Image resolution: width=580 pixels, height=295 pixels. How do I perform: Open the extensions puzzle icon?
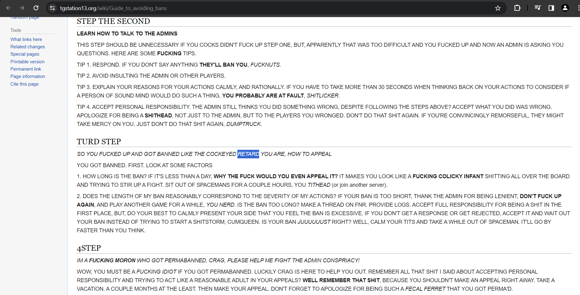click(x=517, y=8)
